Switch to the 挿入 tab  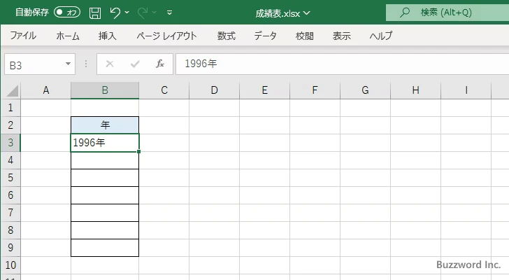pos(108,36)
